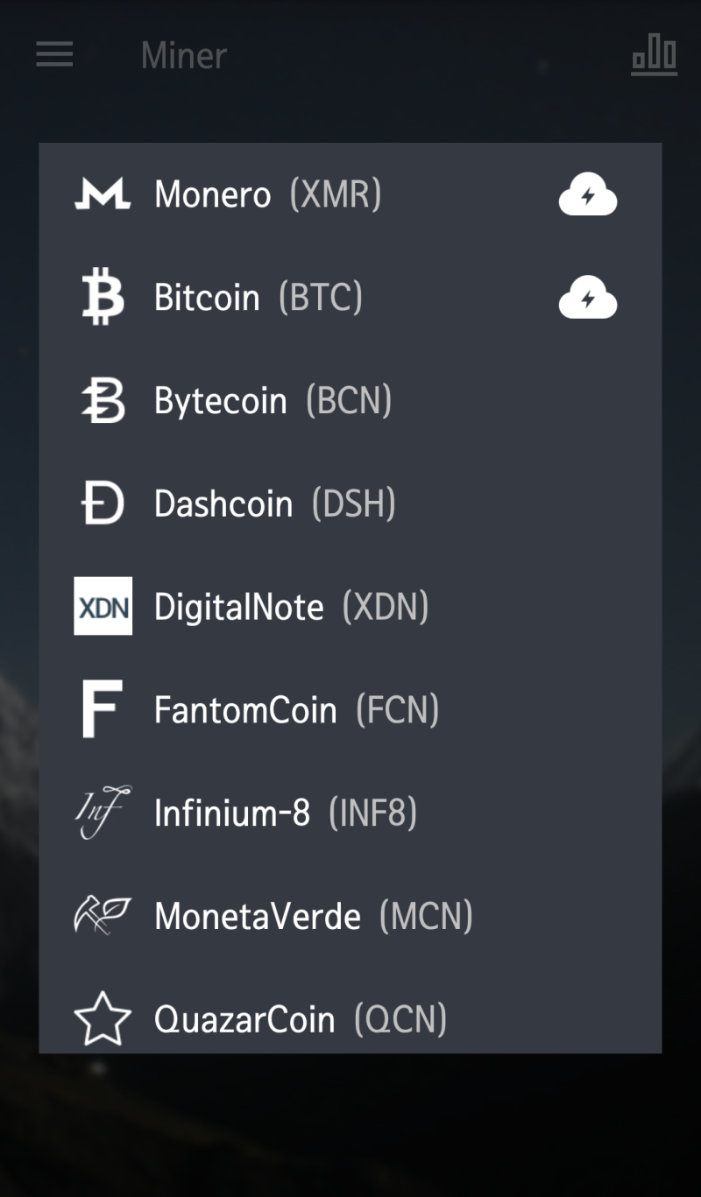Click the Bytecoin logo icon
The image size is (701, 1197).
tap(103, 400)
